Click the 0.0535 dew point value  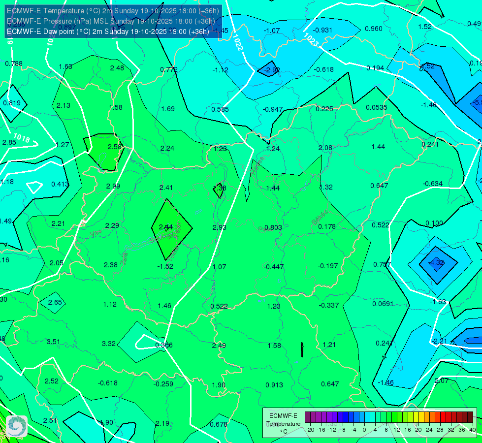click(x=377, y=107)
